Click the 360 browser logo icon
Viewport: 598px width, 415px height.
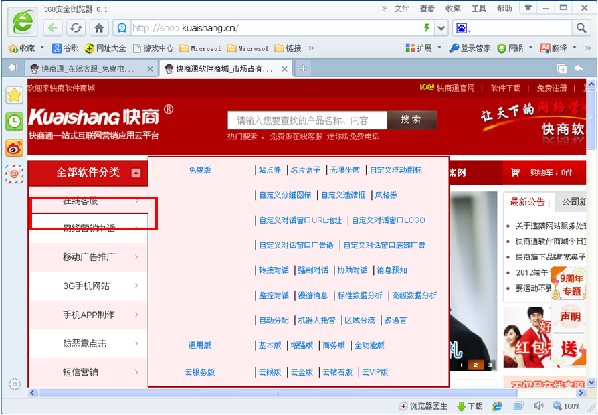[22, 22]
